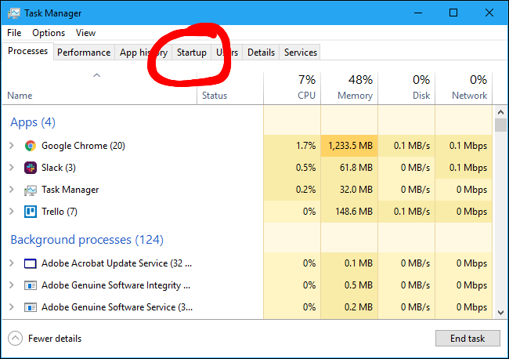This screenshot has height=359, width=509.
Task: Sort processes by Disk column
Action: pyautogui.click(x=406, y=88)
